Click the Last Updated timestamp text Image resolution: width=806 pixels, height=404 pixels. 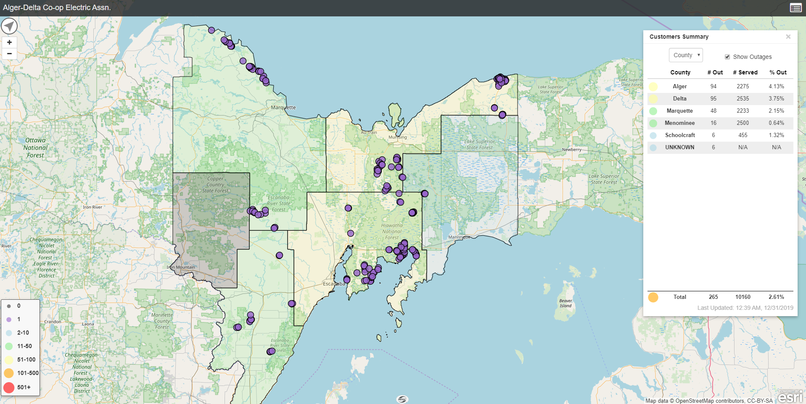(745, 308)
